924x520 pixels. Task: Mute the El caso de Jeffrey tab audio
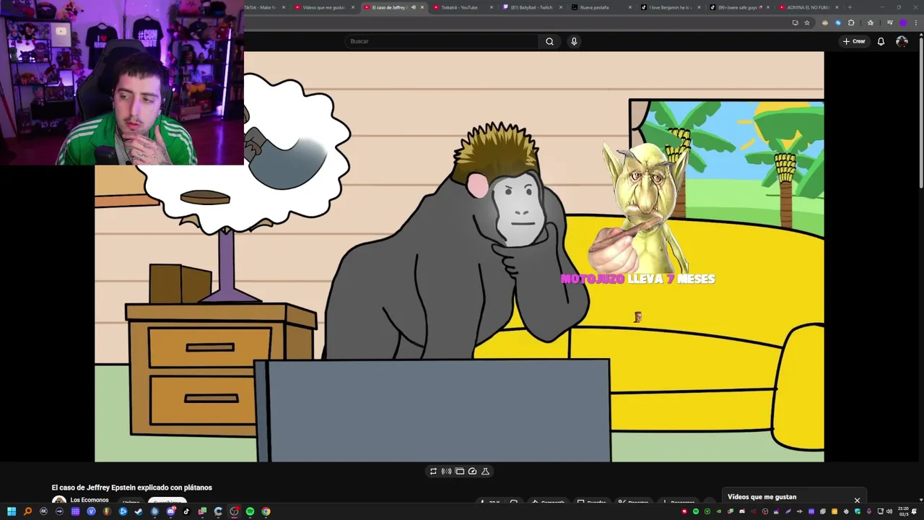point(413,7)
